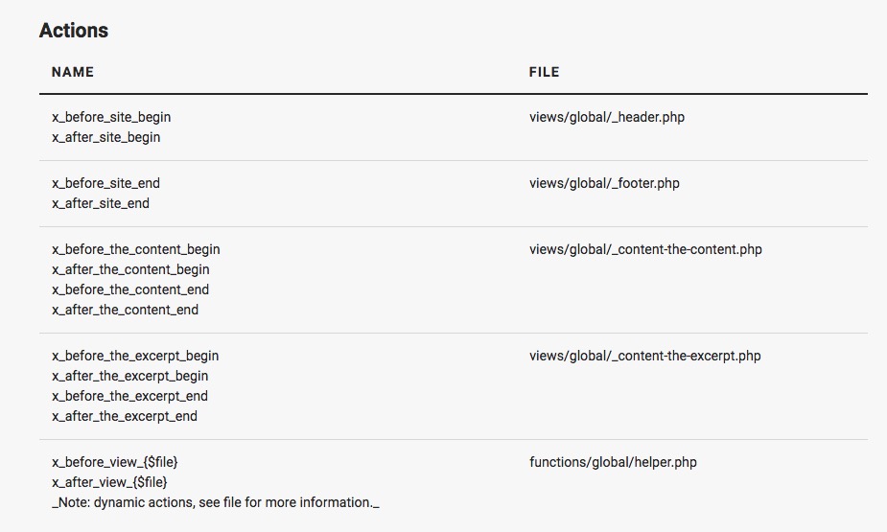
Task: Select x_after_site_end text
Action: [x=101, y=203]
